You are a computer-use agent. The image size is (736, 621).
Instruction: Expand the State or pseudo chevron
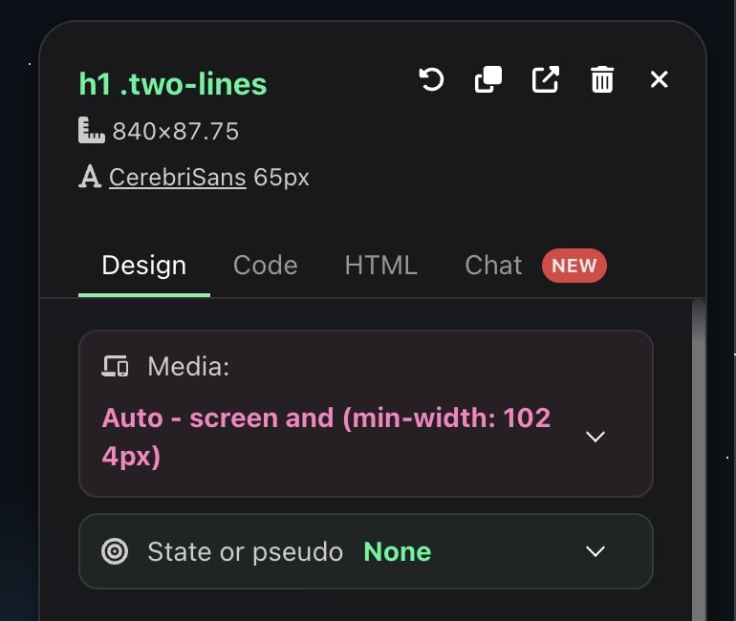(x=595, y=551)
